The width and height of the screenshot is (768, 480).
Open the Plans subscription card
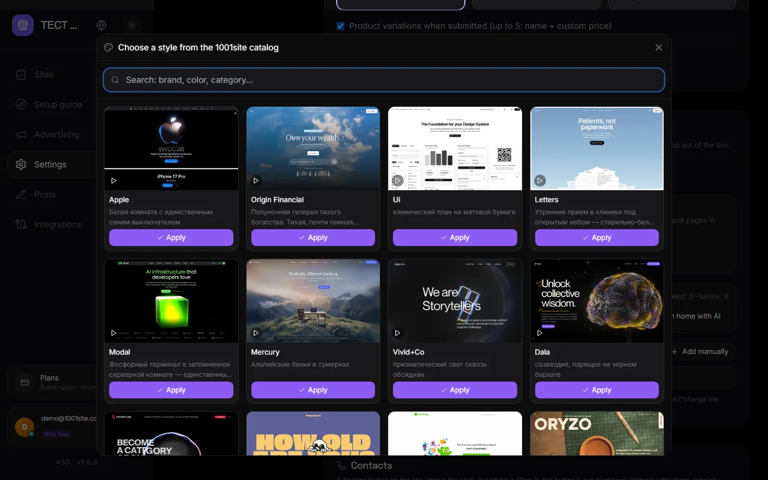click(52, 382)
